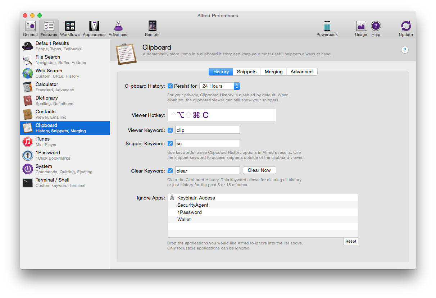Screen dimensions: 436x298
Task: Select Clipboard icon in sidebar
Action: [x=28, y=128]
